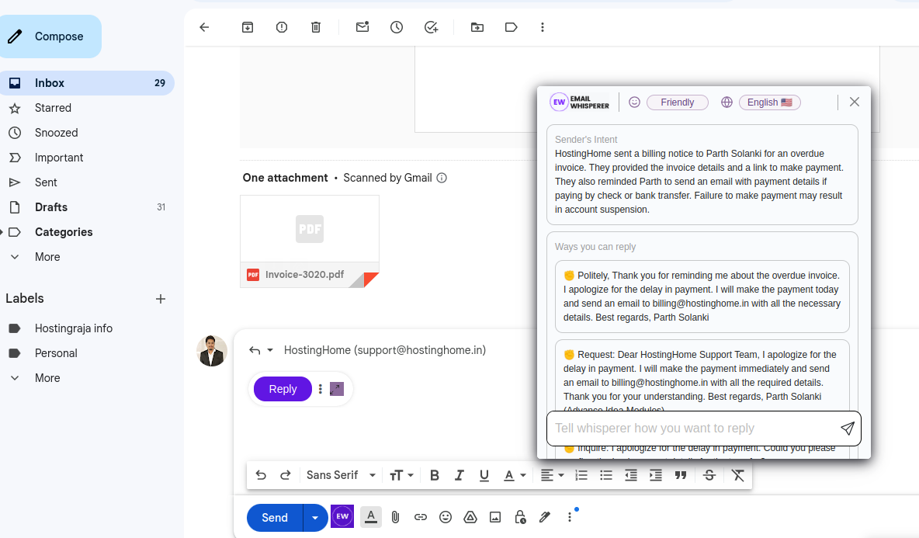
Task: Mark email as unread icon
Action: pyautogui.click(x=362, y=27)
